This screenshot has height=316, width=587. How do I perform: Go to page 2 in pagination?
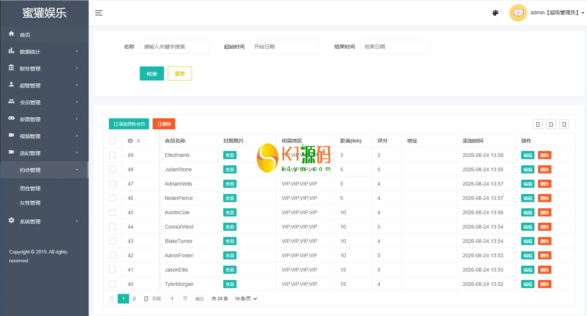[134, 299]
